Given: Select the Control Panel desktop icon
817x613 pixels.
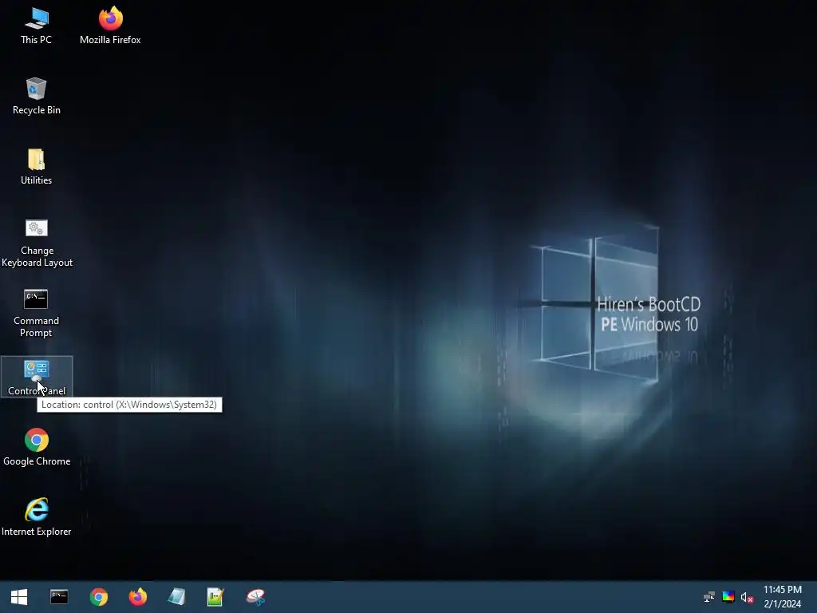Looking at the screenshot, I should tap(37, 377).
